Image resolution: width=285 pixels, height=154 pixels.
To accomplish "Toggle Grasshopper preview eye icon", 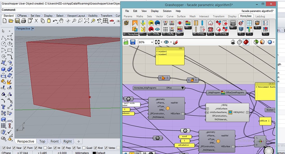I will [166, 42].
